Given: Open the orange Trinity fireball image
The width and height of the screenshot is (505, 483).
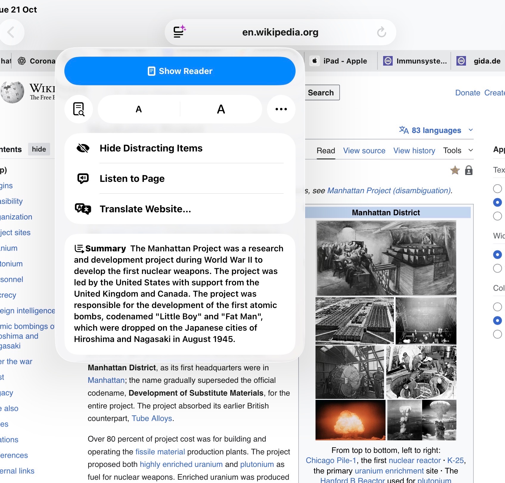Looking at the screenshot, I should [350, 420].
